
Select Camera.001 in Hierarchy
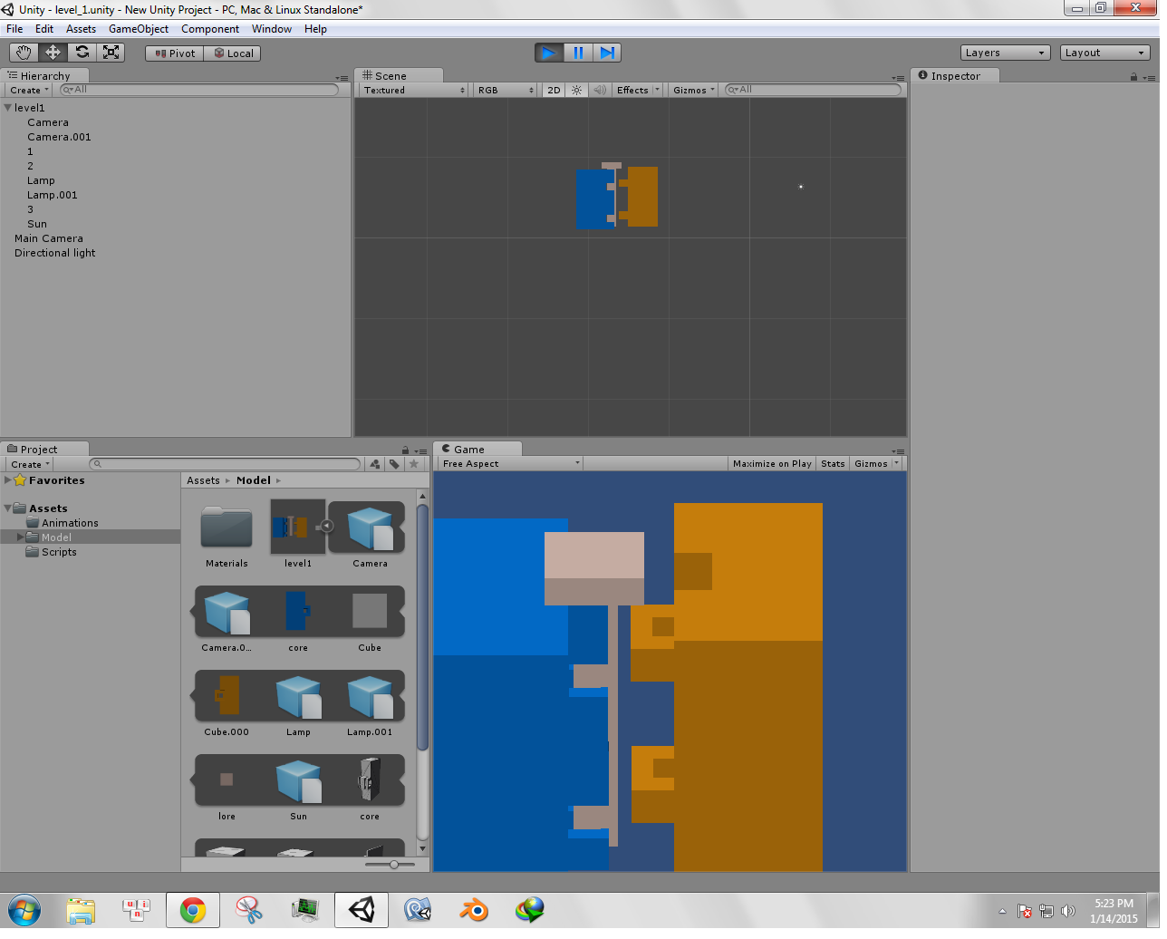[x=59, y=137]
